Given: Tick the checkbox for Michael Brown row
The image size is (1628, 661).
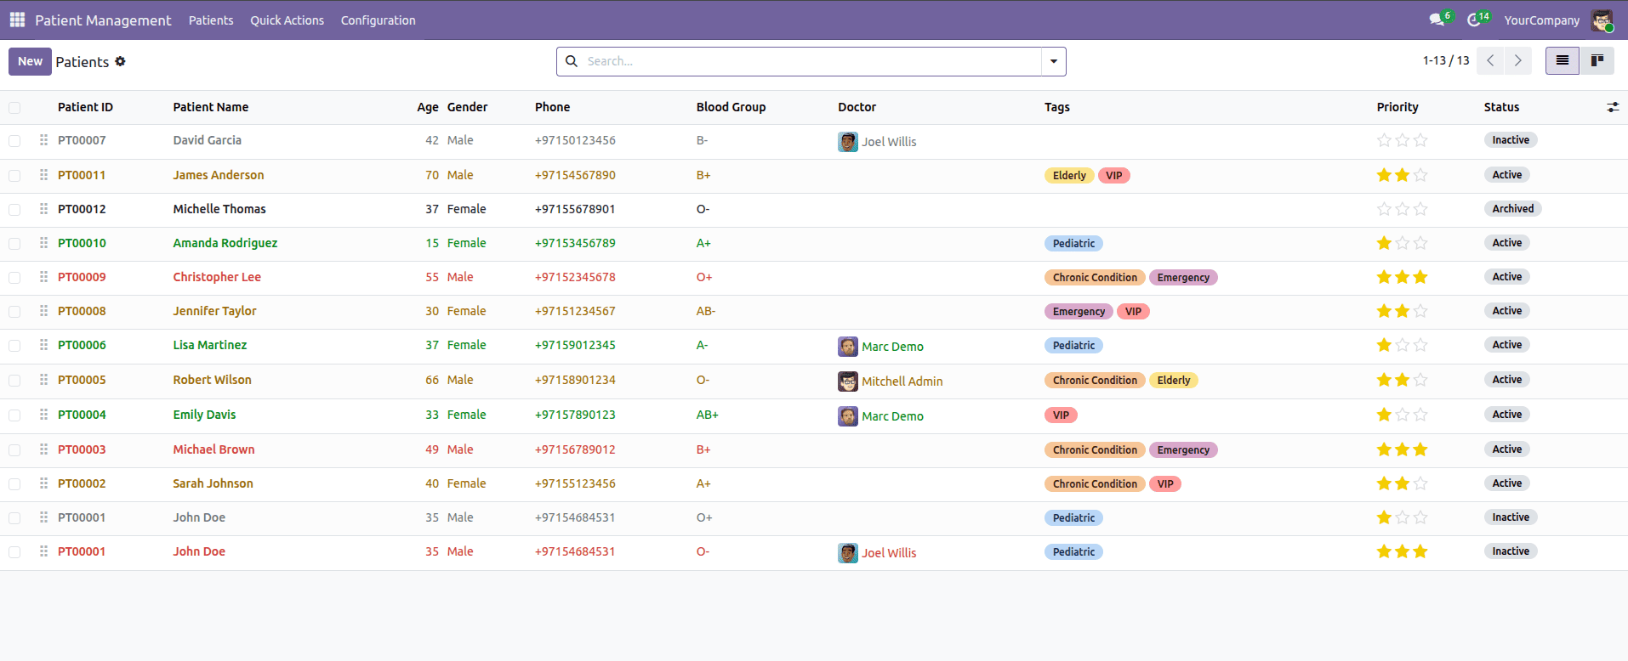Looking at the screenshot, I should click(x=14, y=450).
